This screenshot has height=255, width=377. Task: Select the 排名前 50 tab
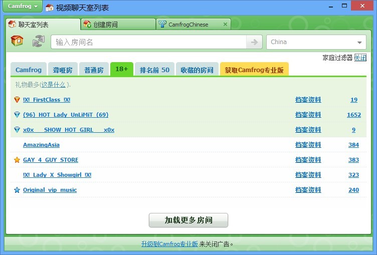(x=154, y=70)
